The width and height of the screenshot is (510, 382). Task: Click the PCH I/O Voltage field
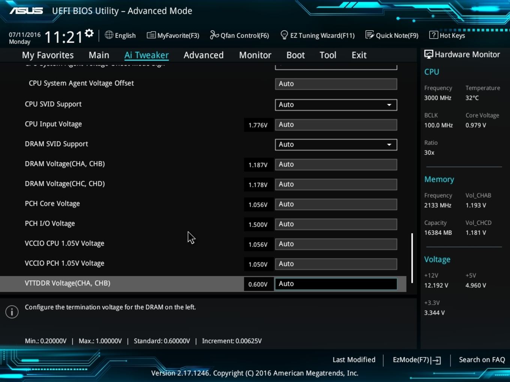[336, 224]
